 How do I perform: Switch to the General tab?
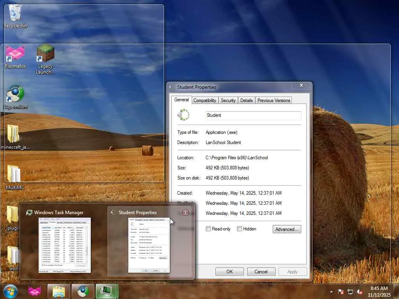[x=182, y=100]
